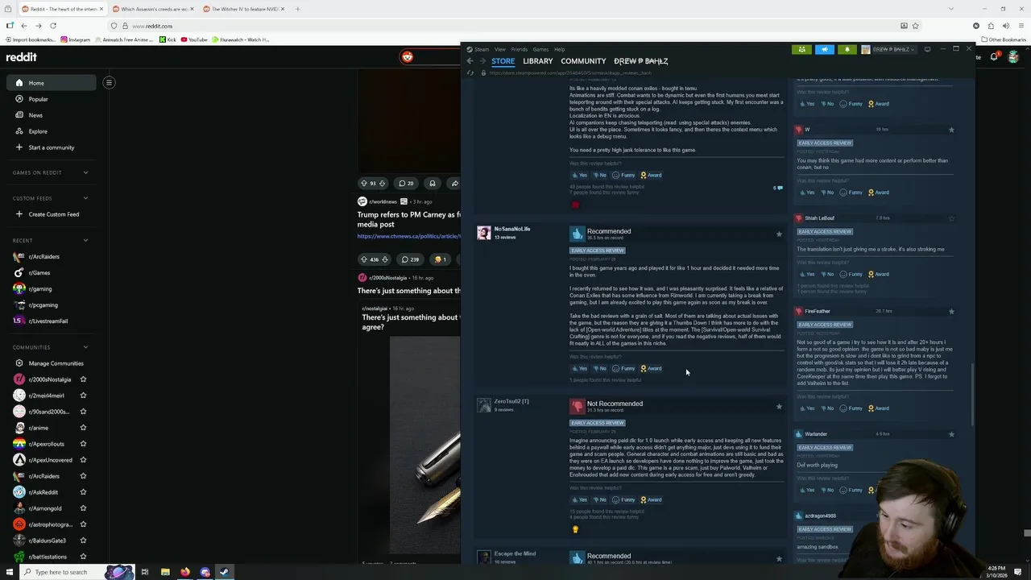1031x580 pixels.
Task: Collapse Reddit sidebar with hamburger button
Action: (109, 82)
